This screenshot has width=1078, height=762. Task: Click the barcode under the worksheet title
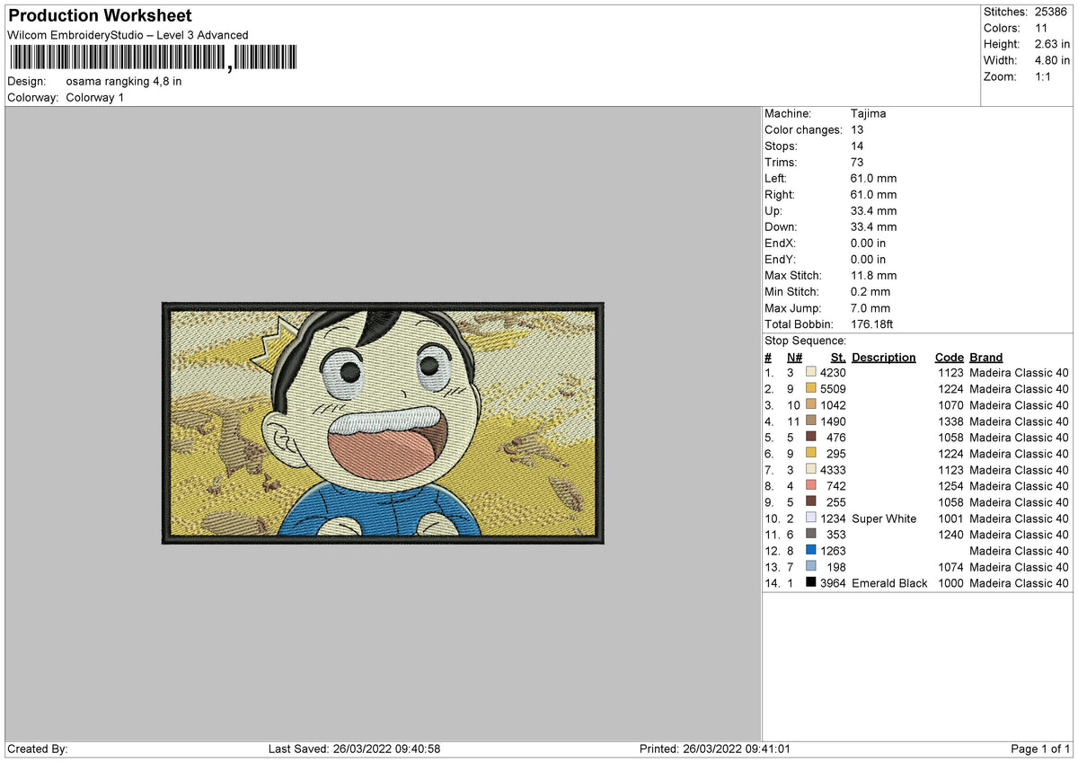tap(152, 58)
